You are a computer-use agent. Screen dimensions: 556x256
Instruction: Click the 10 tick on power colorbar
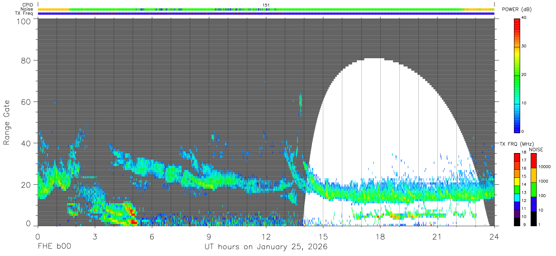(x=524, y=103)
